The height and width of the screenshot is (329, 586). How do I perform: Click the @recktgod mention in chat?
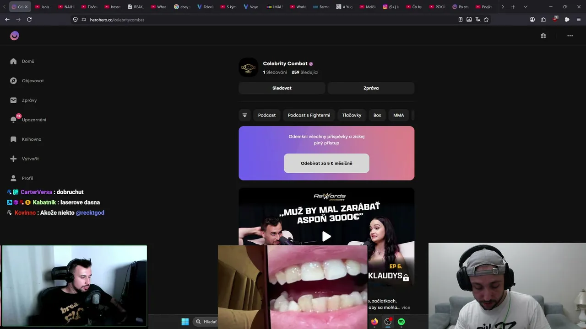90,212
